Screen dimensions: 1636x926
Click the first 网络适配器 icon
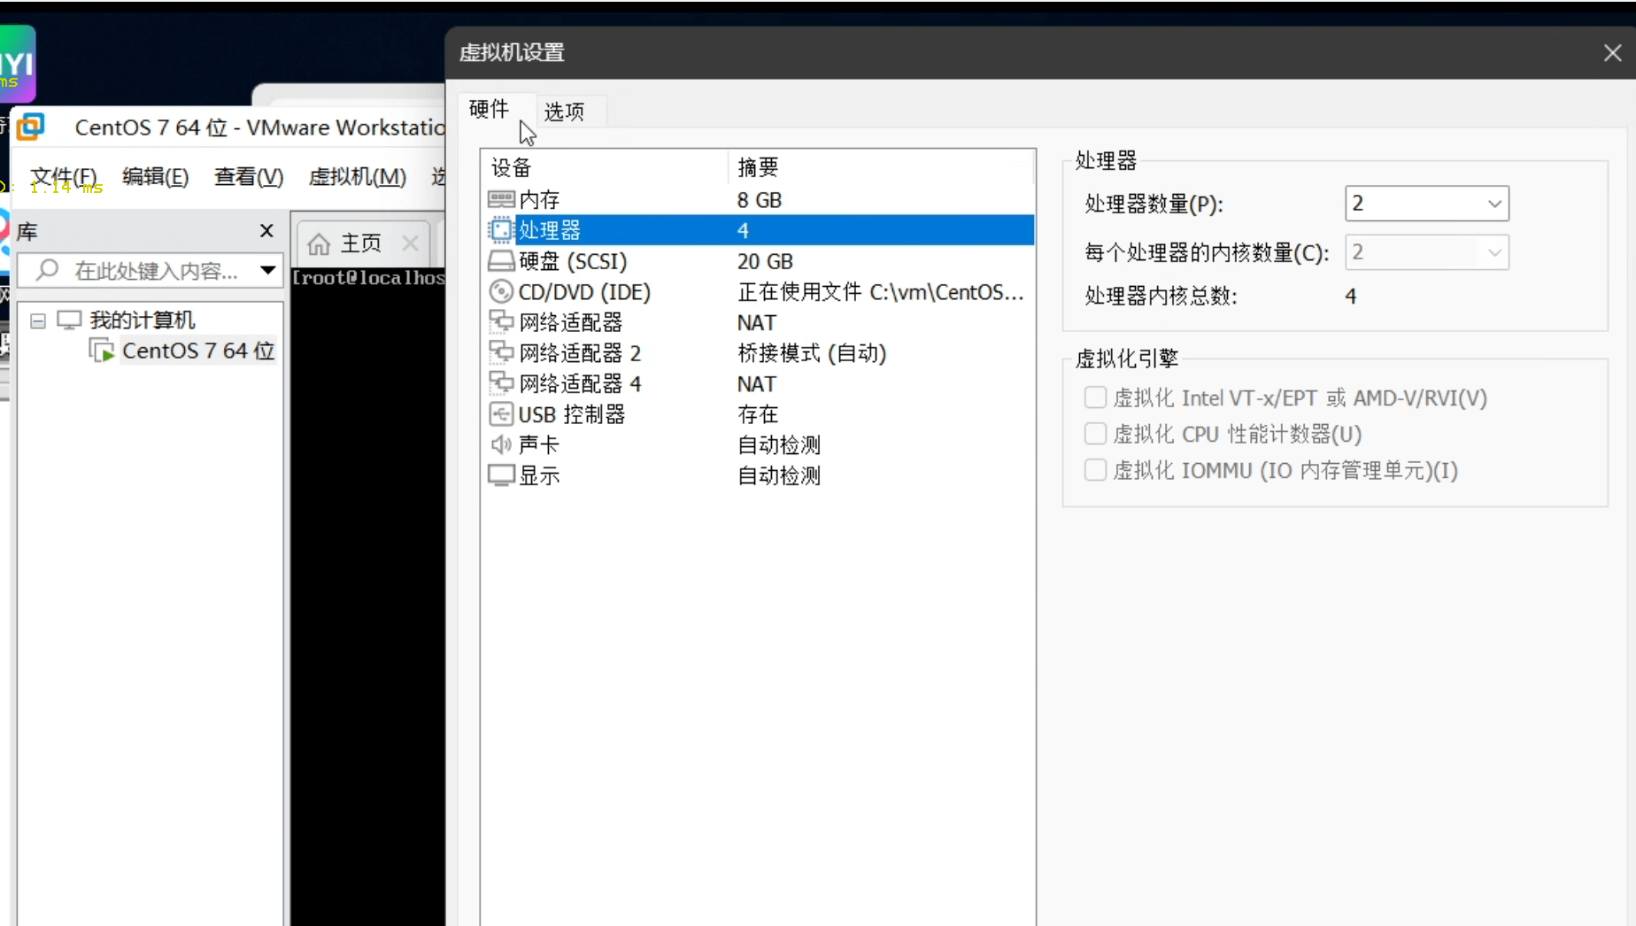tap(501, 322)
